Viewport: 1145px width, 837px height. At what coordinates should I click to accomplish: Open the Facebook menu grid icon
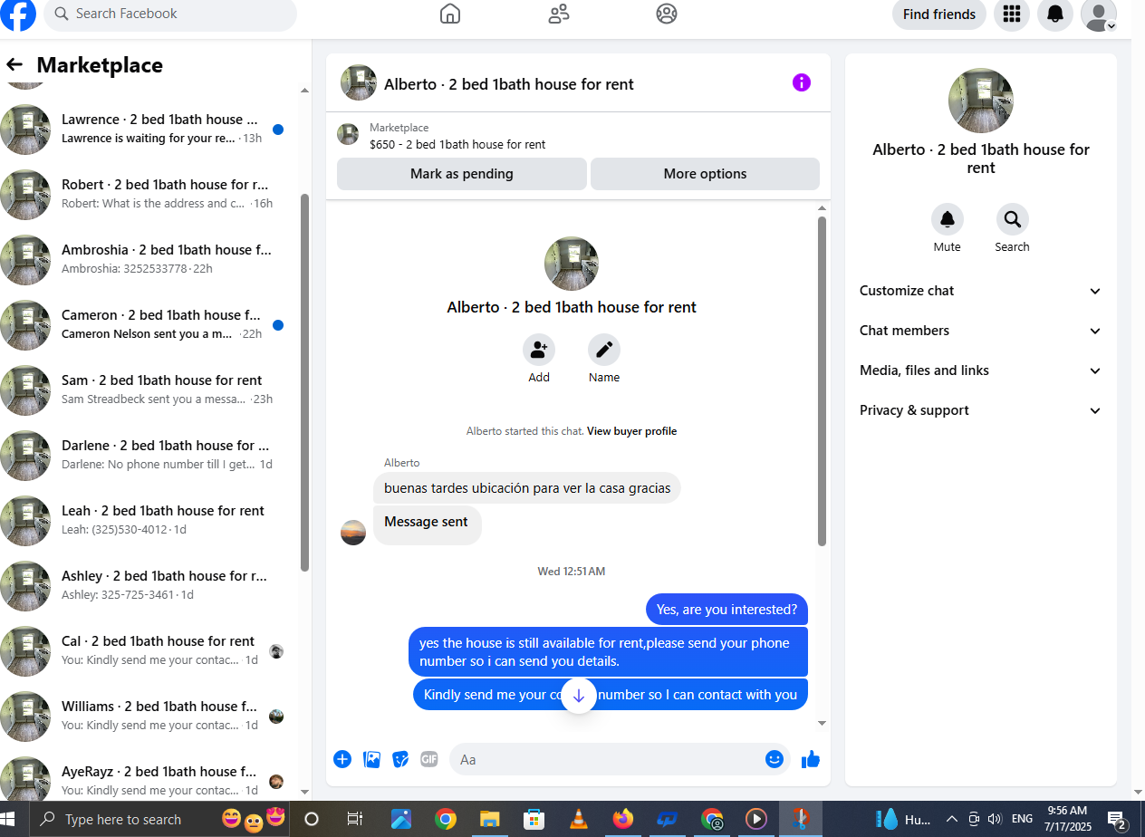pos(1012,14)
